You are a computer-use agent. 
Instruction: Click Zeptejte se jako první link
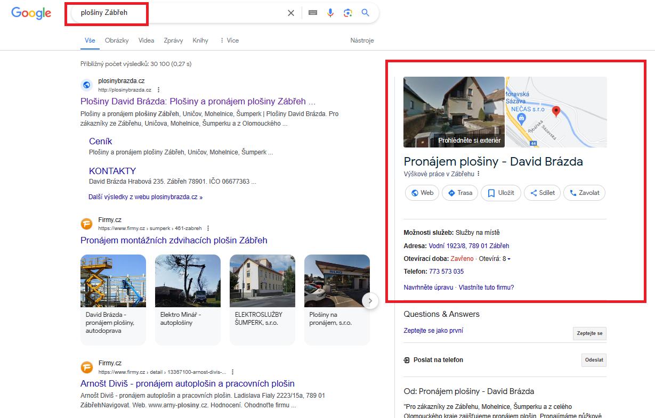[433, 331]
